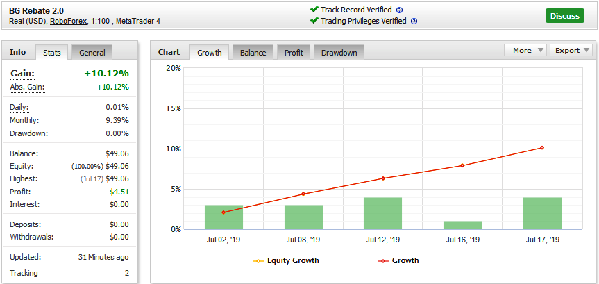Click the Interest $0.00 value
Screen dimensions: 599x284
click(119, 205)
